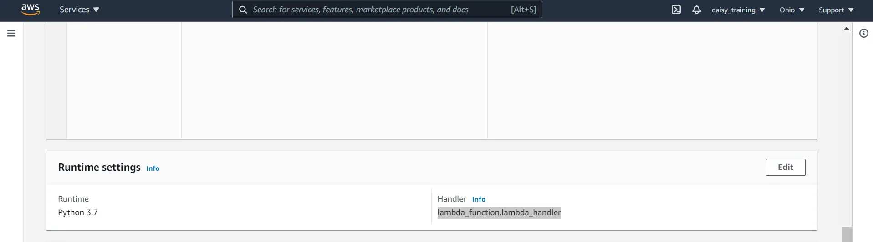The height and width of the screenshot is (242, 873).
Task: Open Info link next to Handler
Action: coord(479,199)
